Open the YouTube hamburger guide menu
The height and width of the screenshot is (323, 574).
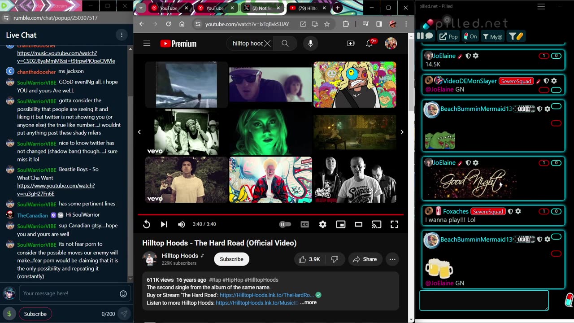point(147,44)
